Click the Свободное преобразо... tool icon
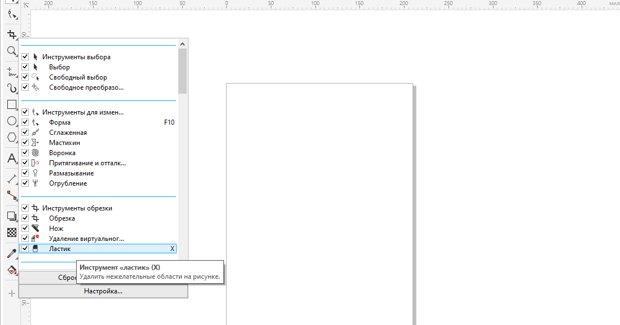 [35, 87]
